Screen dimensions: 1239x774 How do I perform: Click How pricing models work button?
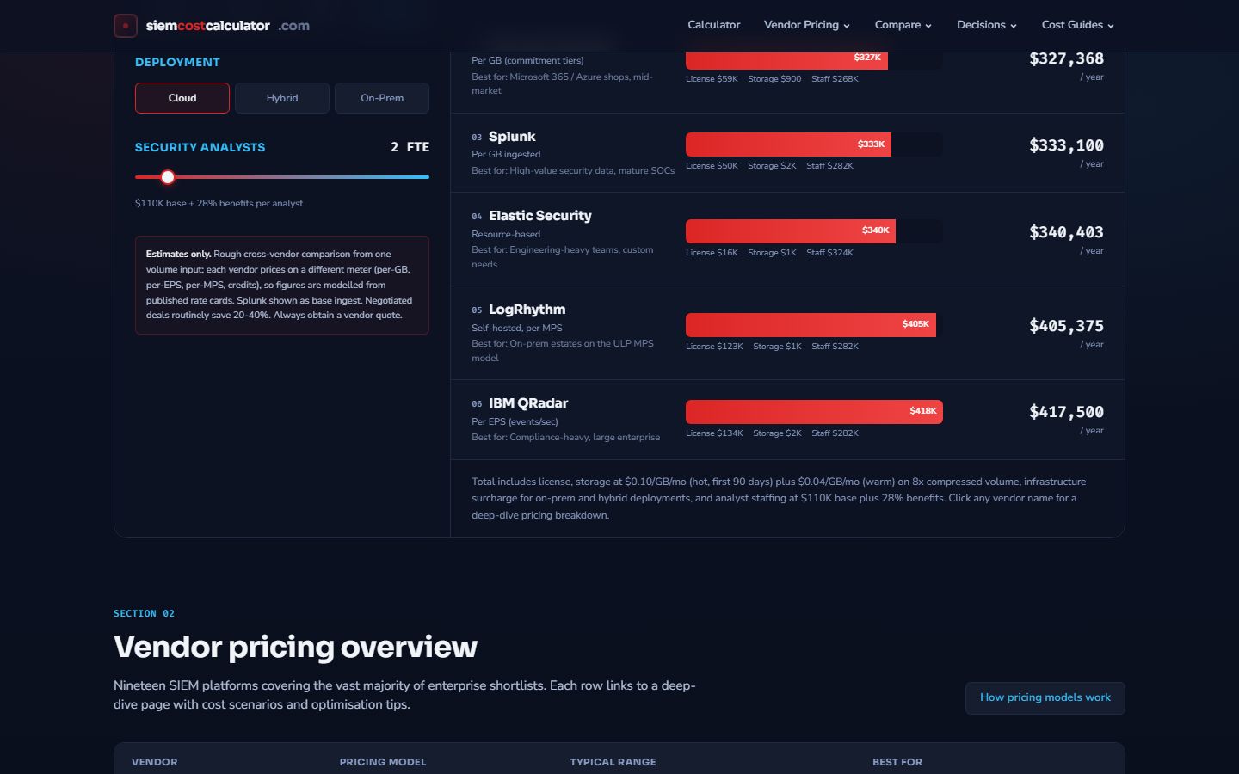pos(1045,697)
